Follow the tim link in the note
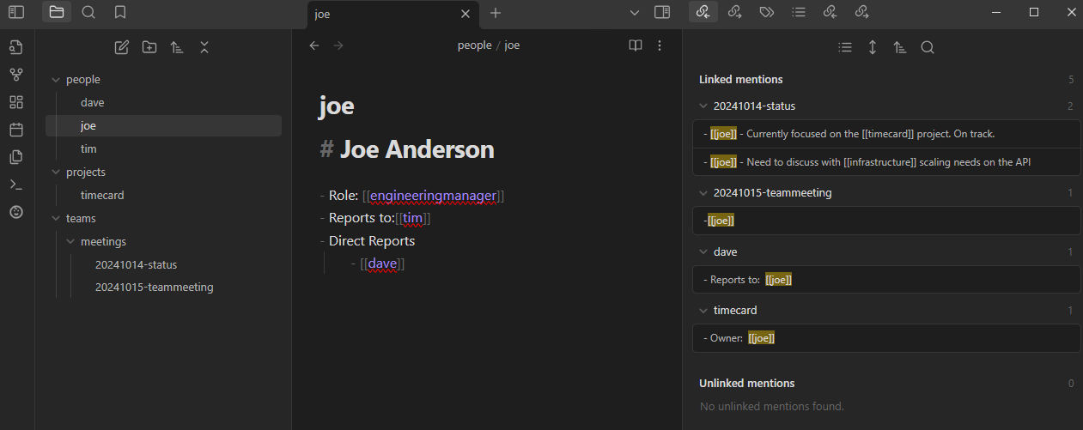 [413, 218]
